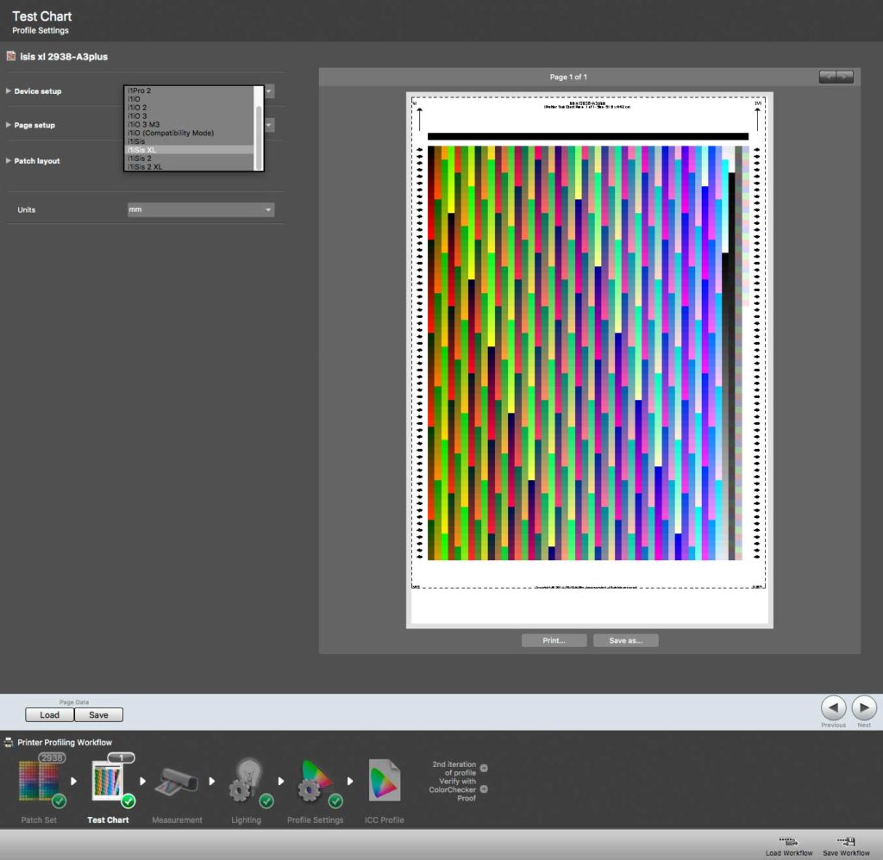Go to the Measurement step icon

coord(177,782)
